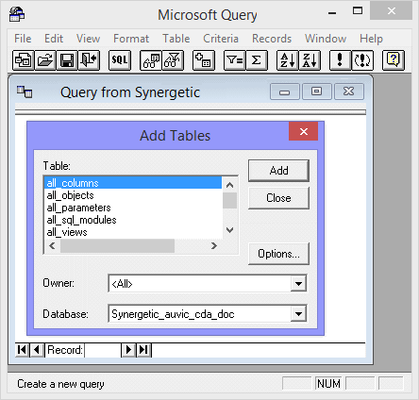Viewport: 419px width, 400px height.
Task: Open the SQL view button
Action: 120,60
